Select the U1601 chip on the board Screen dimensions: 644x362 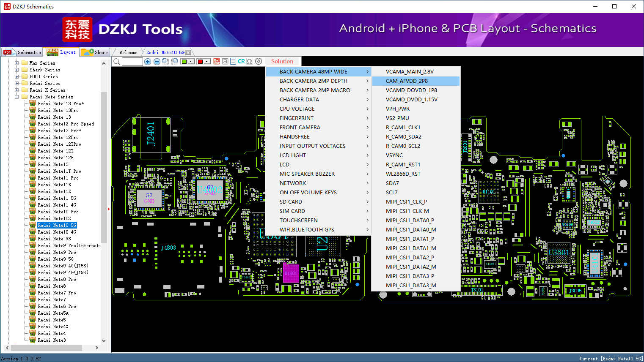(291, 273)
